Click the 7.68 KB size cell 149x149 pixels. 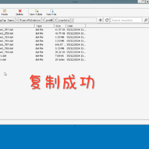click(x=59, y=56)
